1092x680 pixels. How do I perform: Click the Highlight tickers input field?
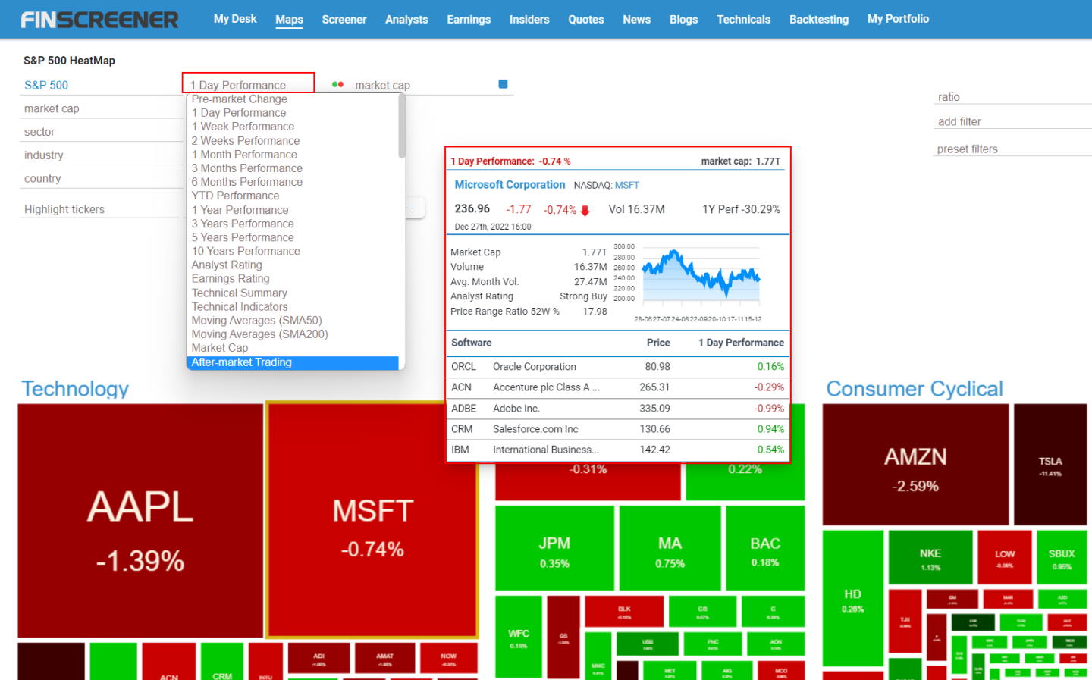(101, 209)
